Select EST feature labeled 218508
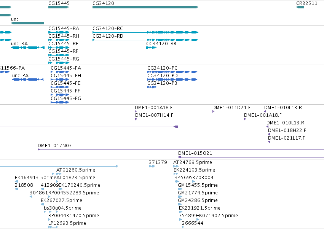This screenshot has height=229, width=324. [24, 185]
